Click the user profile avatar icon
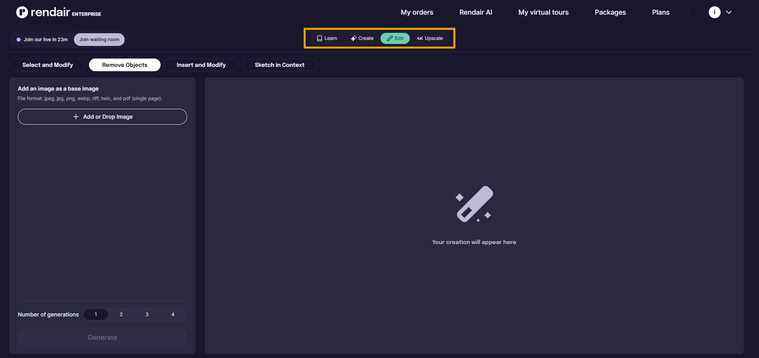Image resolution: width=759 pixels, height=358 pixels. click(714, 12)
